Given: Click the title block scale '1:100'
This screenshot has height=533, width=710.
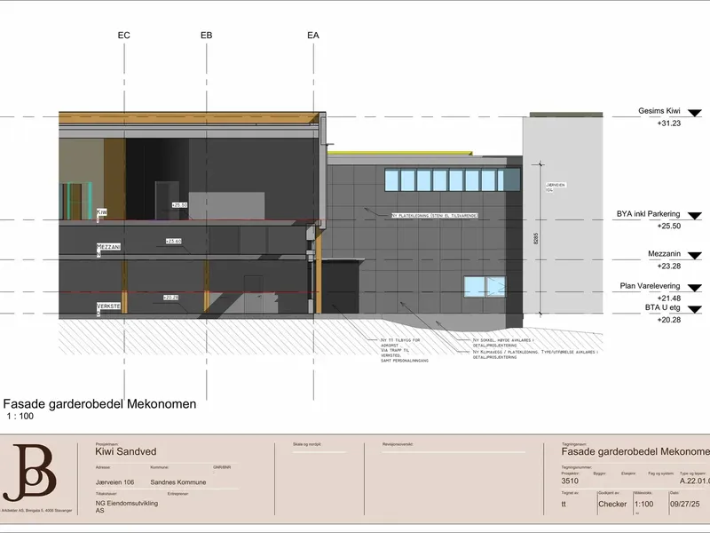Looking at the screenshot, I should pyautogui.click(x=643, y=504).
